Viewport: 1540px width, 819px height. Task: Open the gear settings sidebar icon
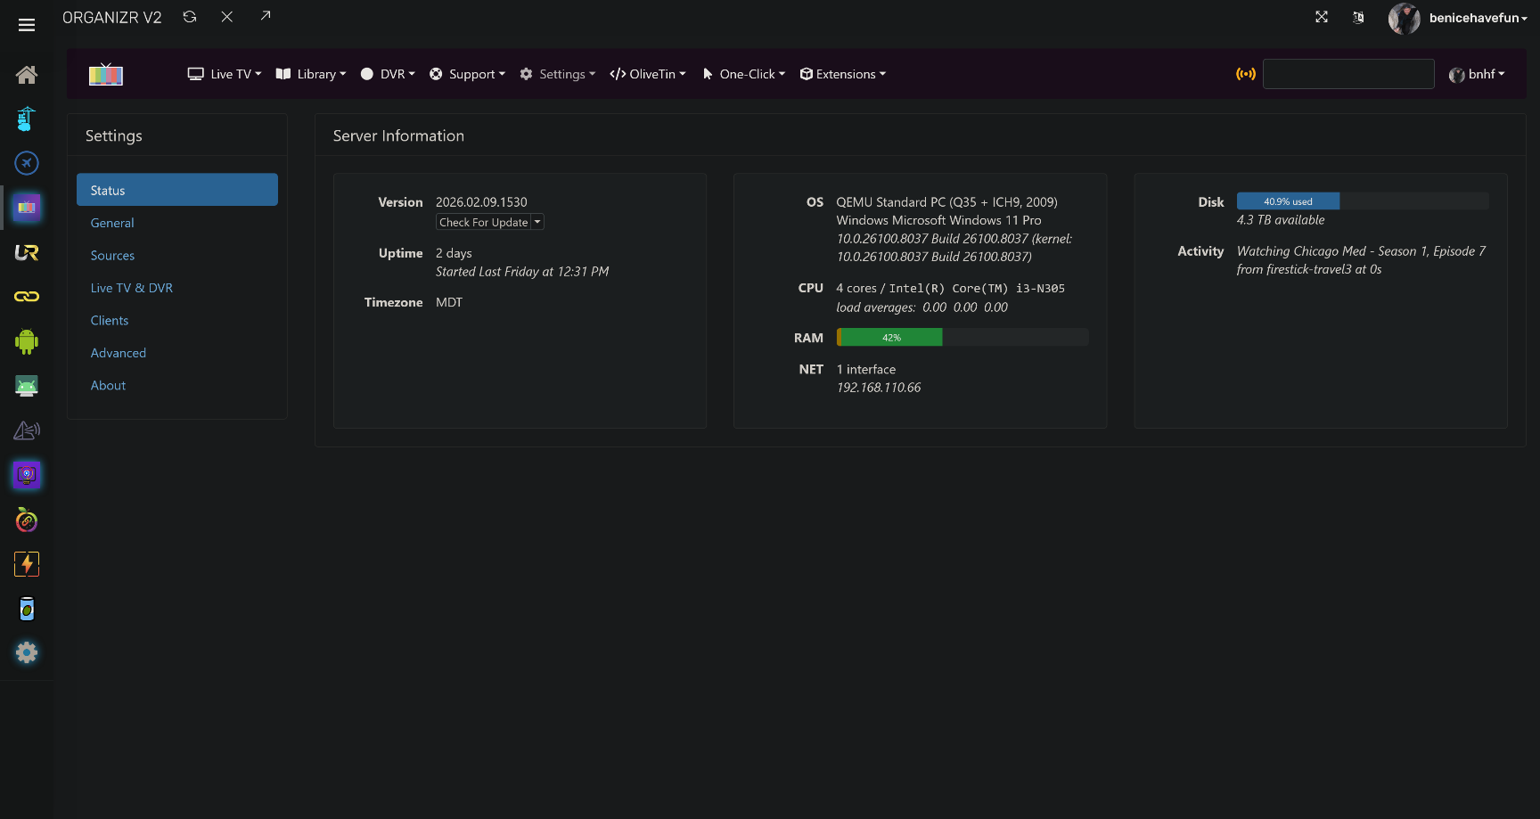click(x=27, y=652)
